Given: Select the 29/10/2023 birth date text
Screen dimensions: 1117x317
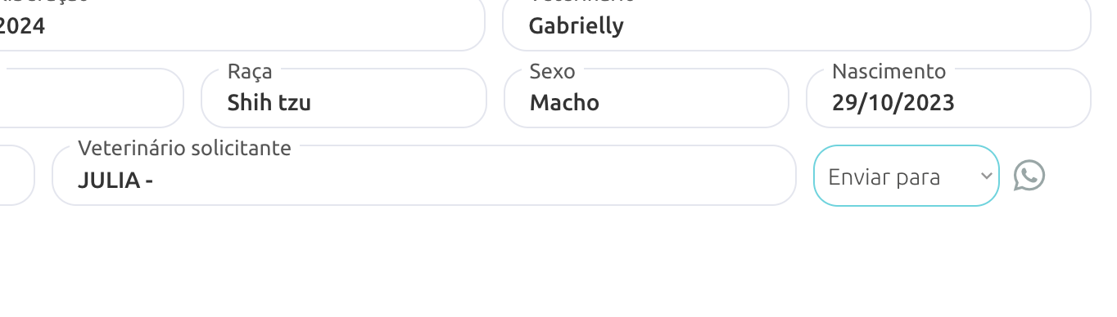Looking at the screenshot, I should pos(893,103).
